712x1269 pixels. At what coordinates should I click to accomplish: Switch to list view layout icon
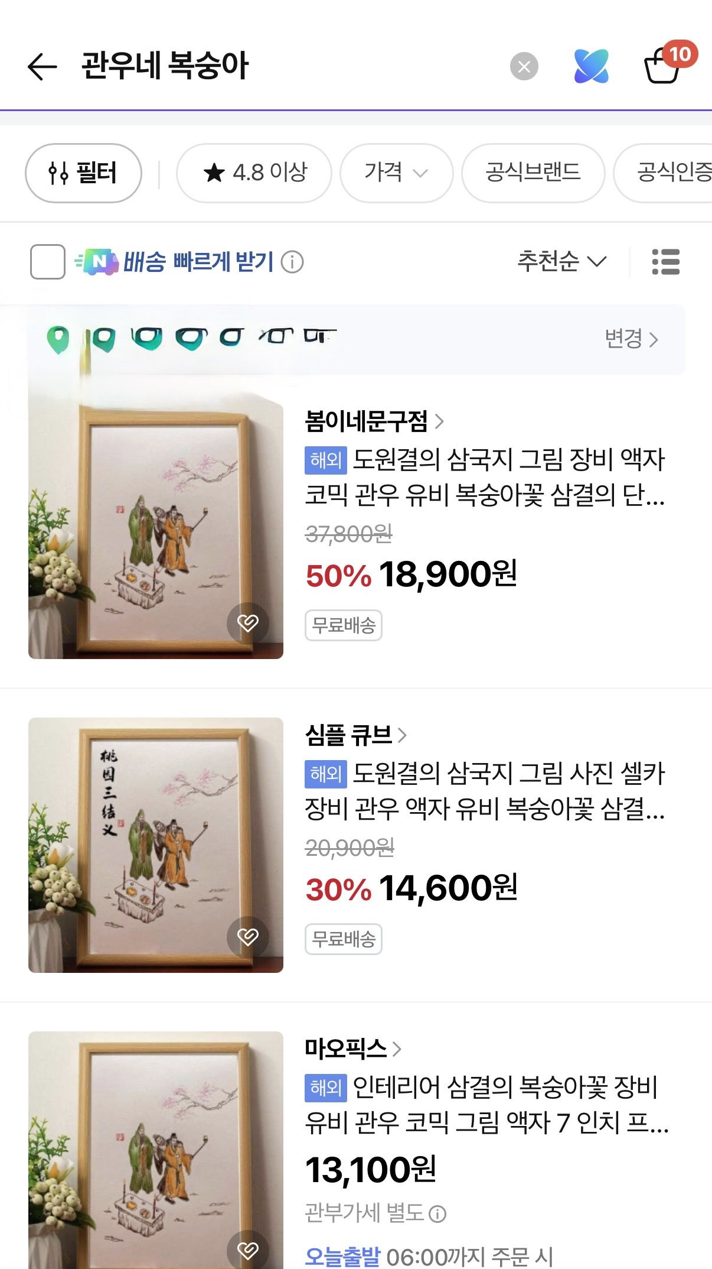click(665, 262)
